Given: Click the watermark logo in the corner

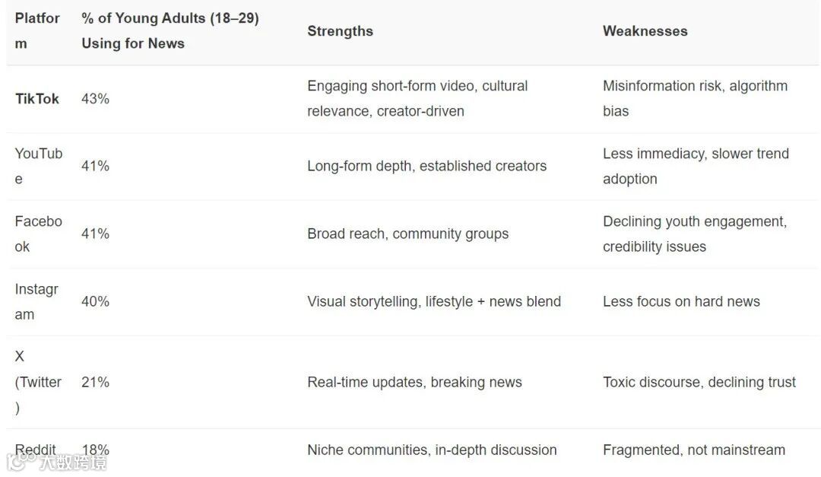Looking at the screenshot, I should point(57,461).
